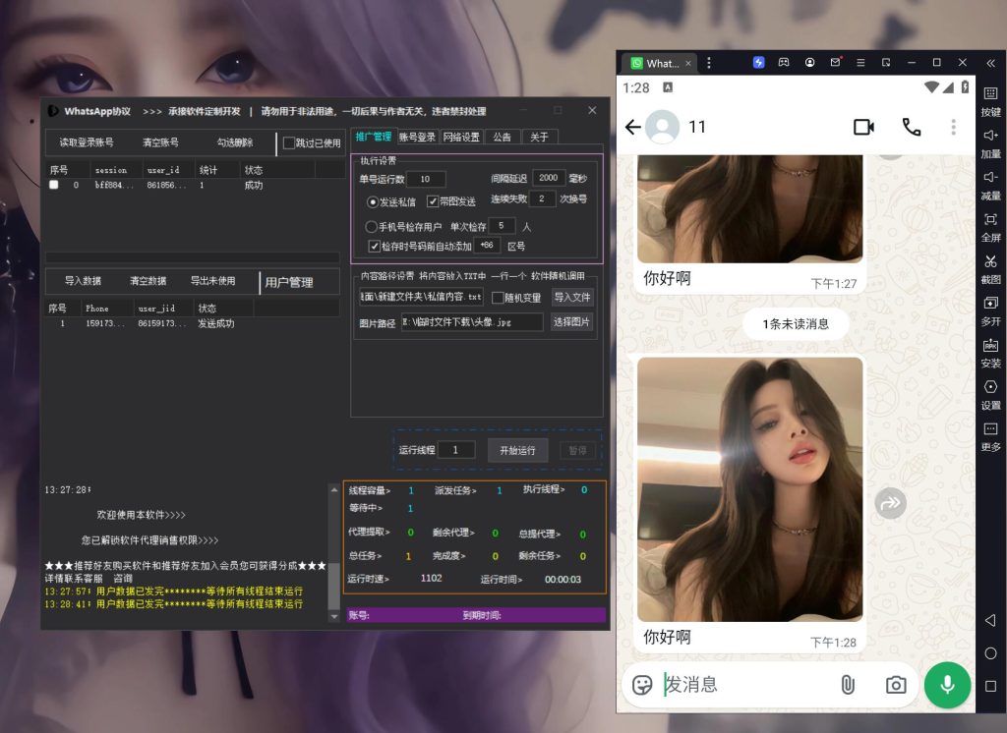Start a video call with contact 11
Screen dimensions: 1007x733
[x=863, y=127]
